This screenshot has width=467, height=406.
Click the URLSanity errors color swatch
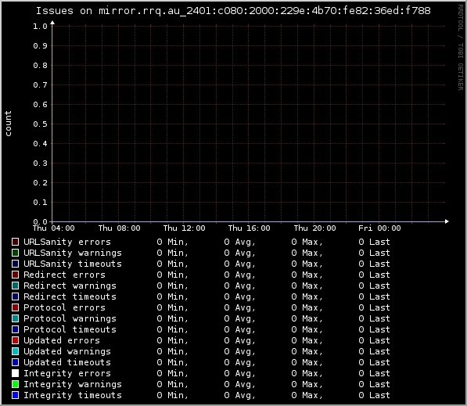pyautogui.click(x=15, y=242)
